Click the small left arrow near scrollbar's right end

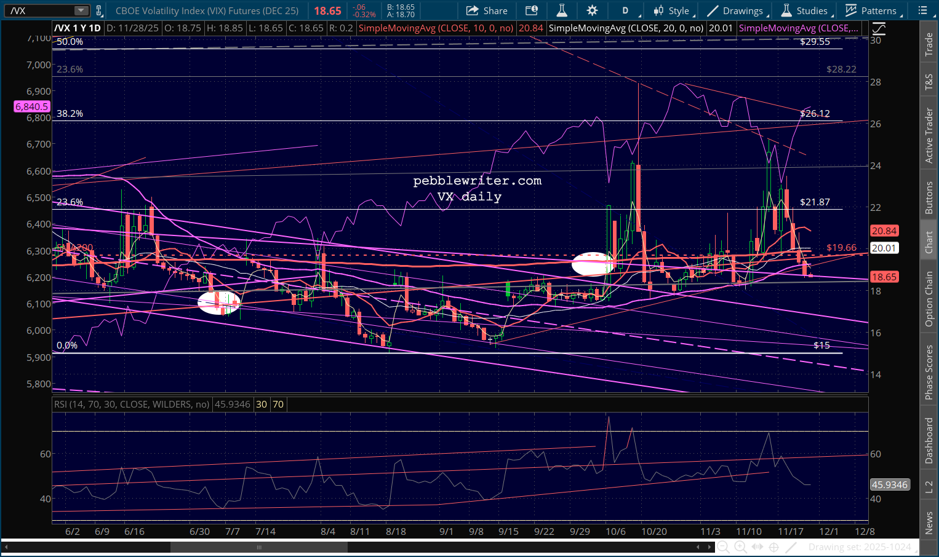(x=699, y=547)
